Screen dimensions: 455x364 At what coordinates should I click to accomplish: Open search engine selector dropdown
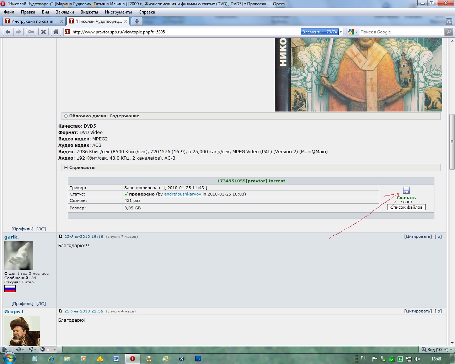click(353, 32)
